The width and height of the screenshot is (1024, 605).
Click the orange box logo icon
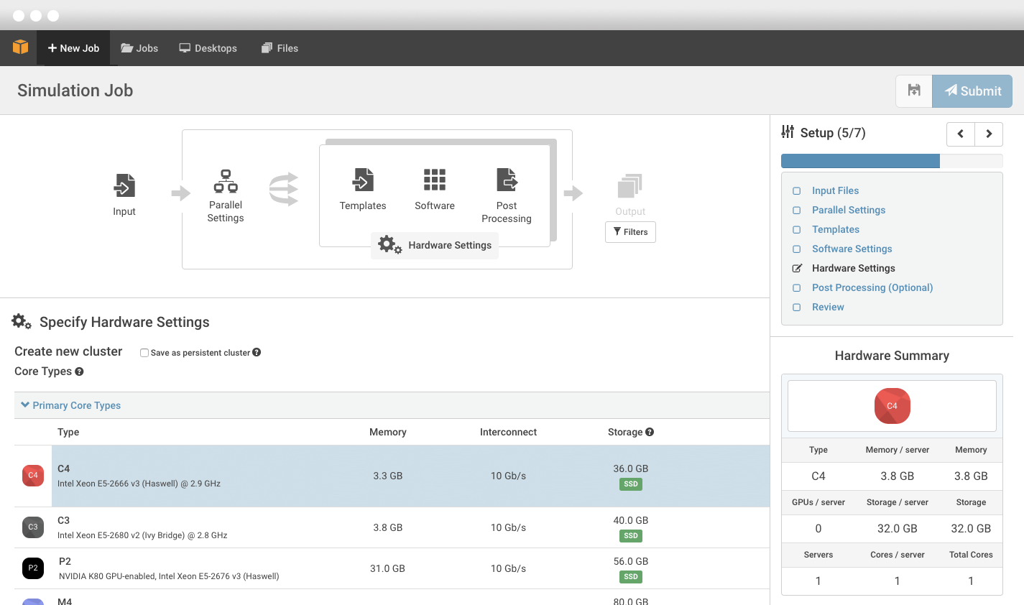(20, 47)
